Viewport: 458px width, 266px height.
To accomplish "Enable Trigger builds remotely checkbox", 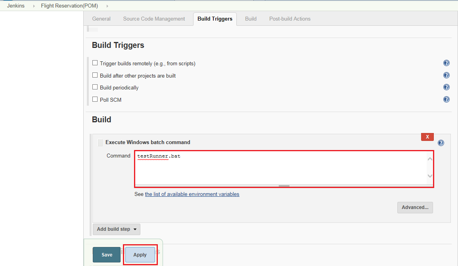I will pyautogui.click(x=95, y=63).
